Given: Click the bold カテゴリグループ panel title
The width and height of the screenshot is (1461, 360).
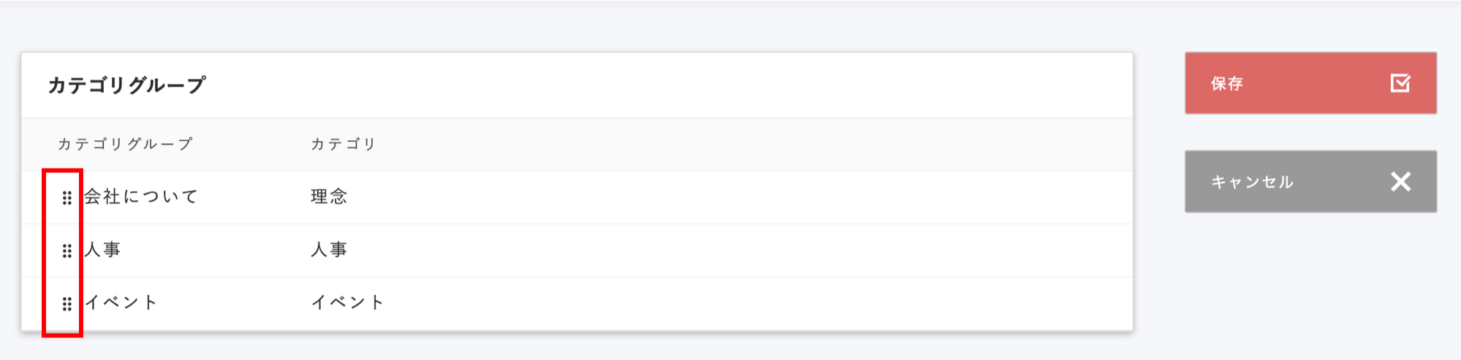Looking at the screenshot, I should [127, 85].
